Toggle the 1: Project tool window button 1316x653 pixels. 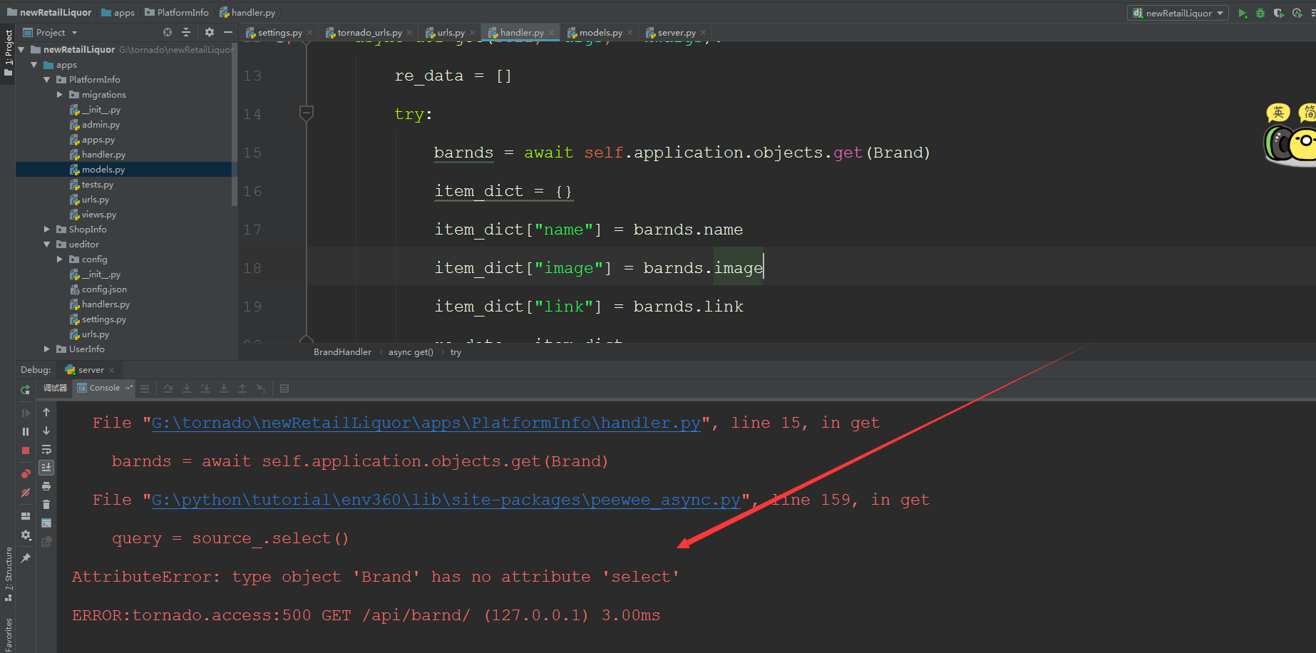[x=9, y=53]
